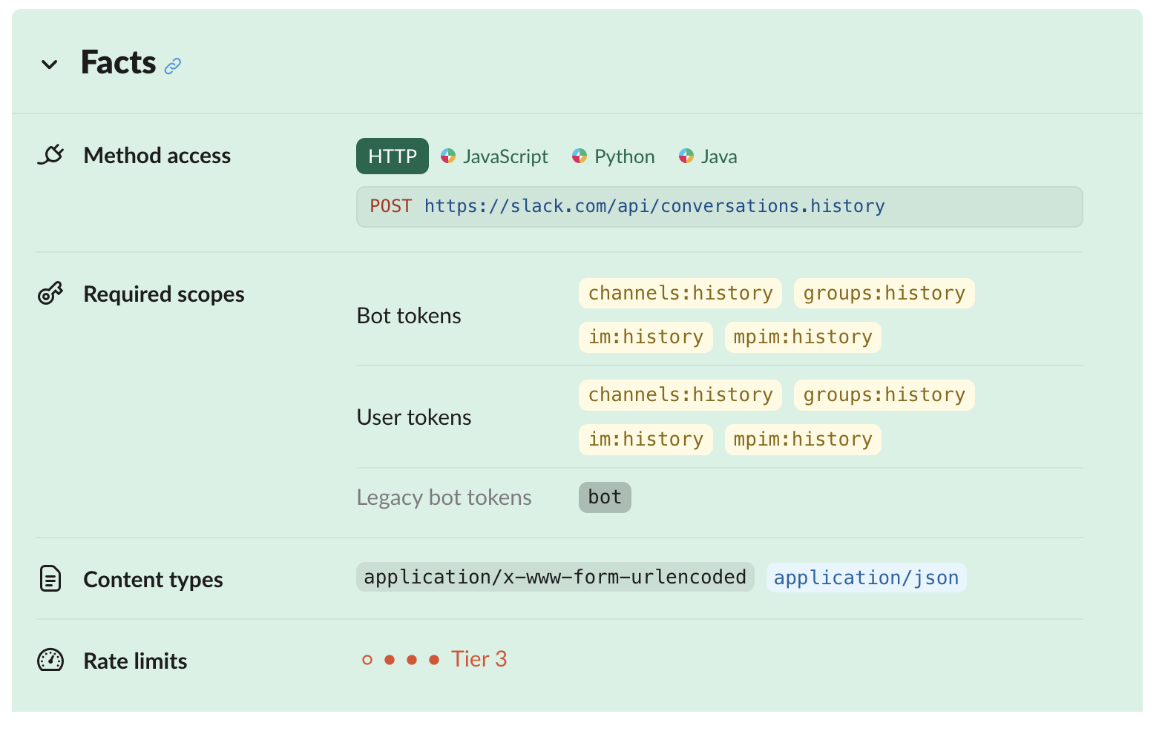This screenshot has height=734, width=1162.
Task: Click the Legacy bot tokens label
Action: click(444, 497)
